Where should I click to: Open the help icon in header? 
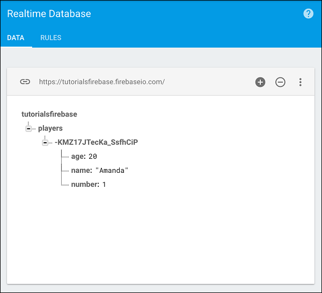click(x=308, y=14)
